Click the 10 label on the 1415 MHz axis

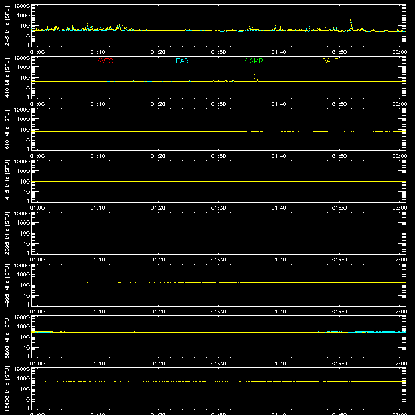pos(26,192)
